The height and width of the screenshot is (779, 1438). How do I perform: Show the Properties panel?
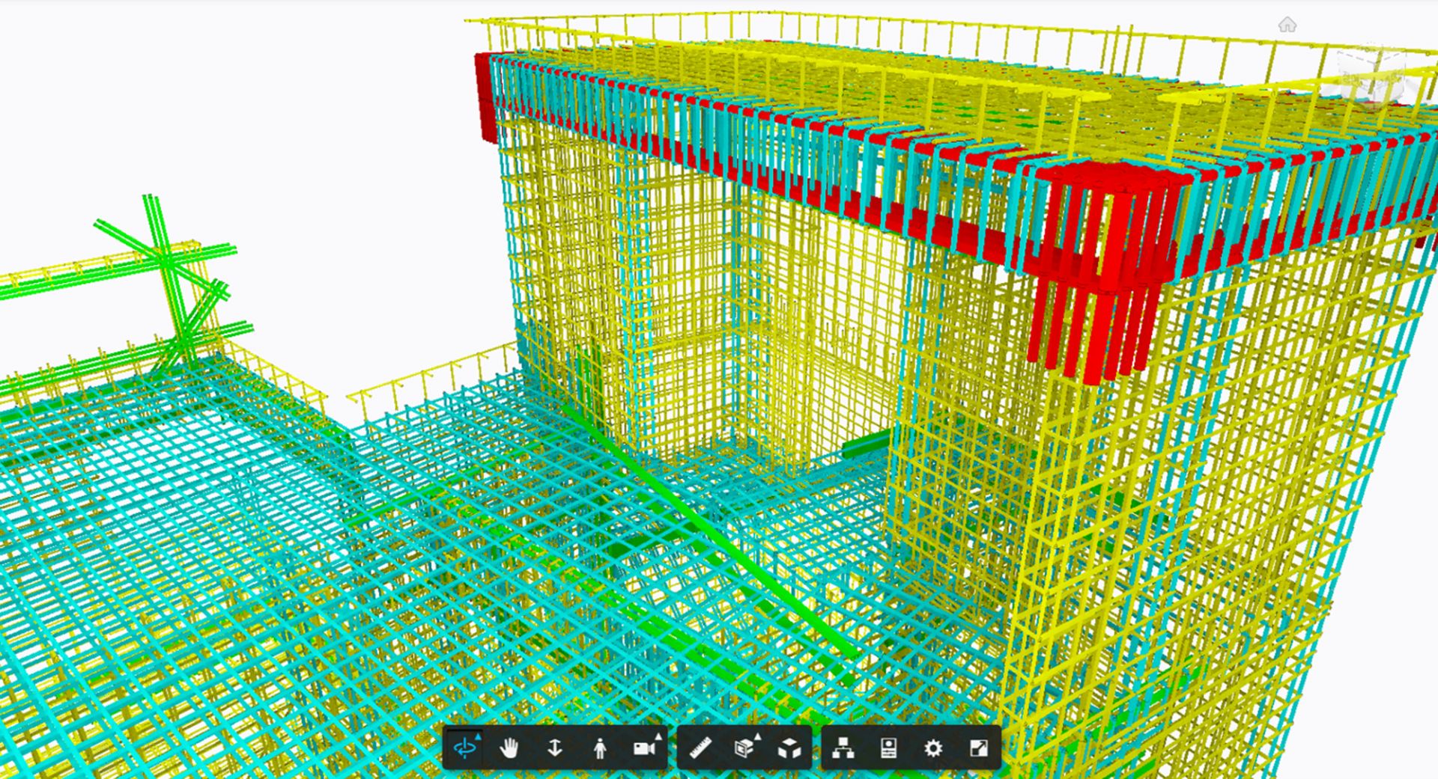[x=889, y=748]
